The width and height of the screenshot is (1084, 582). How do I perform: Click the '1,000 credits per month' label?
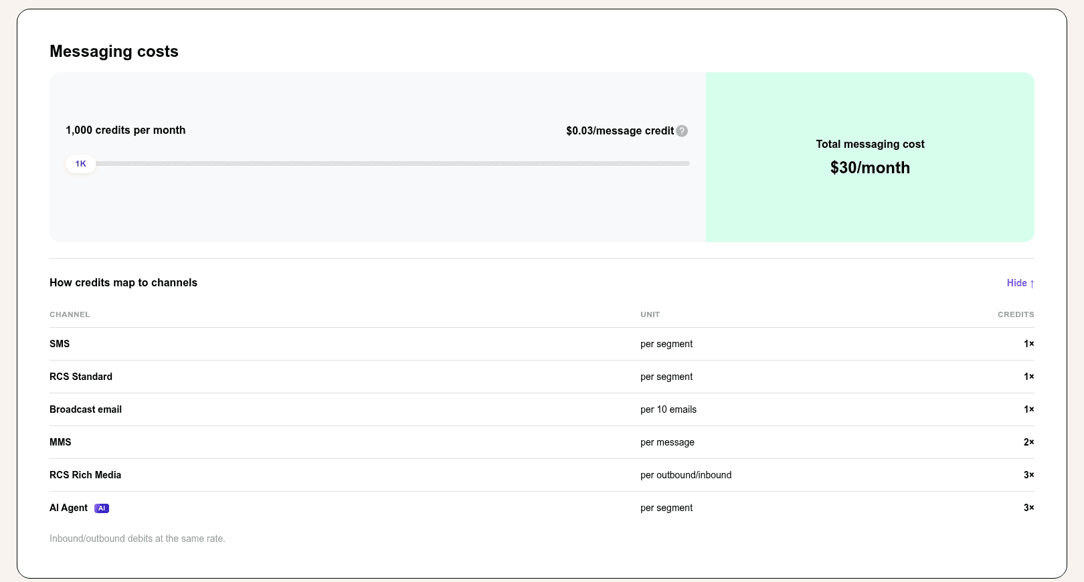126,130
